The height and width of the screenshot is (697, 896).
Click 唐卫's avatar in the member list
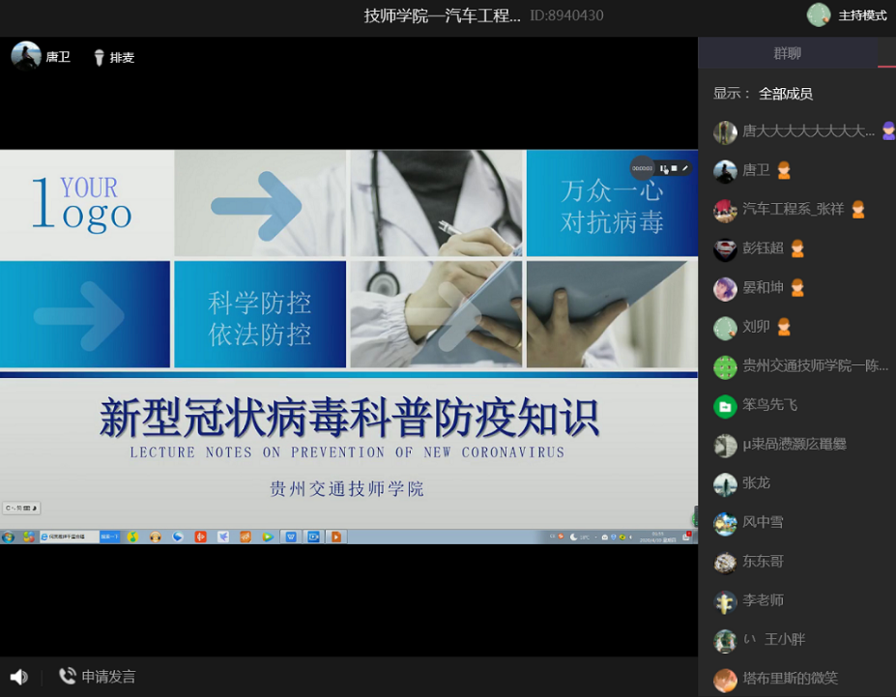pyautogui.click(x=725, y=171)
